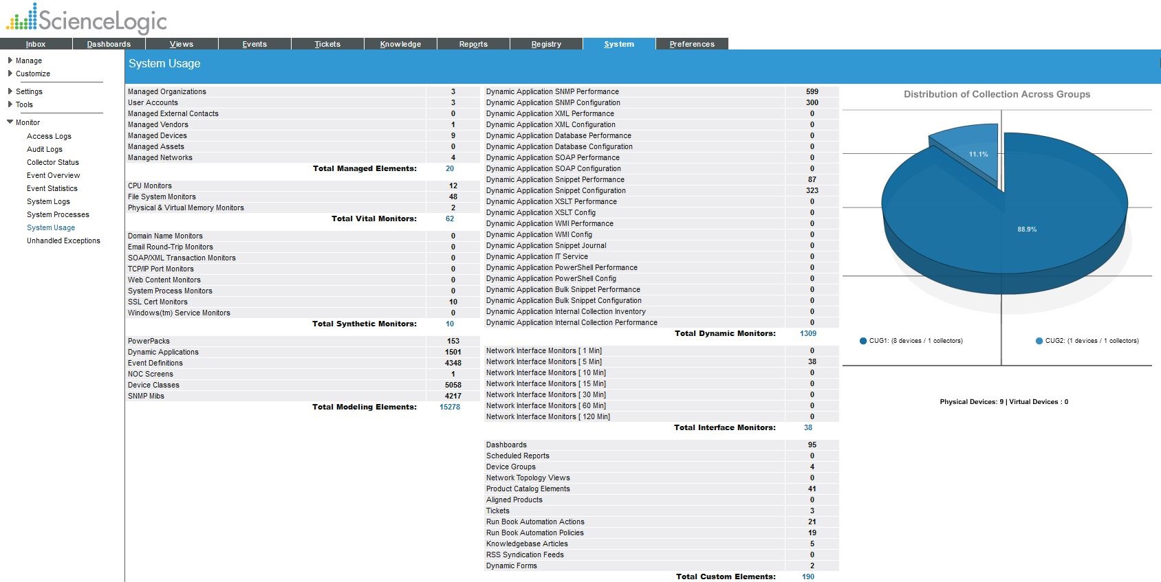This screenshot has height=582, width=1161.
Task: Open the Preferences tab
Action: click(x=692, y=44)
